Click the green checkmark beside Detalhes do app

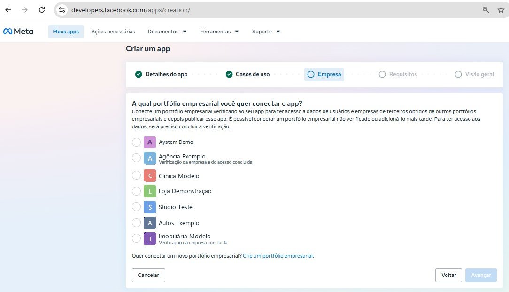(x=139, y=74)
